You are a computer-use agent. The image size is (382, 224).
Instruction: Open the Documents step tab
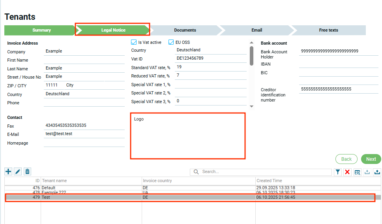(185, 30)
